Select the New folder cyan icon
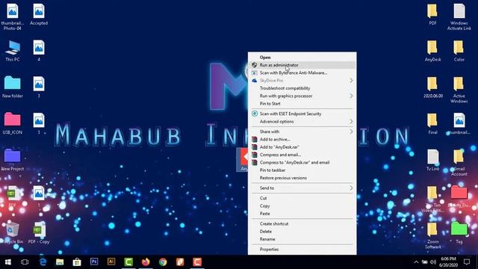 [x=13, y=87]
